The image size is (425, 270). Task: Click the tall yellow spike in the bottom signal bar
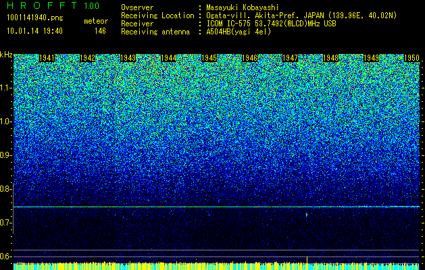(307, 260)
